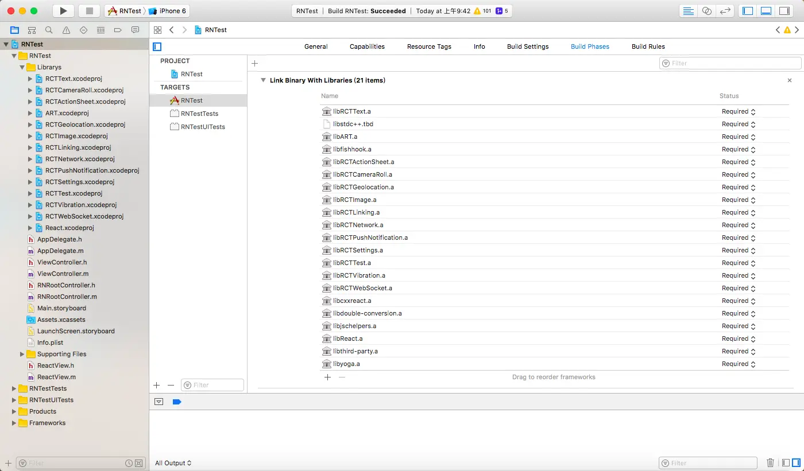
Task: Focus the build phases Filter field
Action: pyautogui.click(x=730, y=63)
